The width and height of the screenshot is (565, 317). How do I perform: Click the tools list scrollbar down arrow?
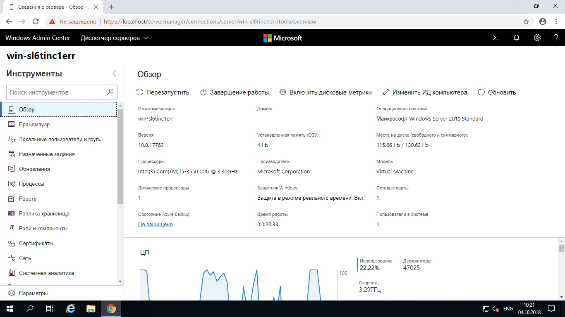(x=120, y=281)
